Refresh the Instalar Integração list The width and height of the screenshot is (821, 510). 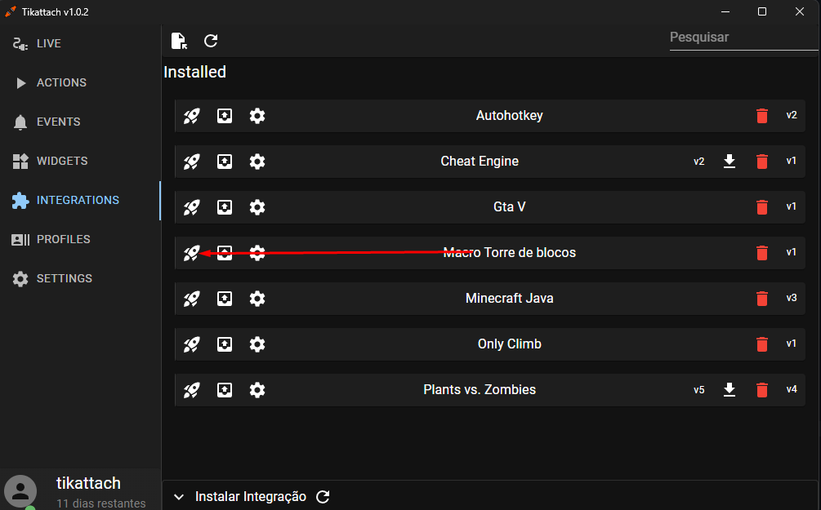pos(323,497)
